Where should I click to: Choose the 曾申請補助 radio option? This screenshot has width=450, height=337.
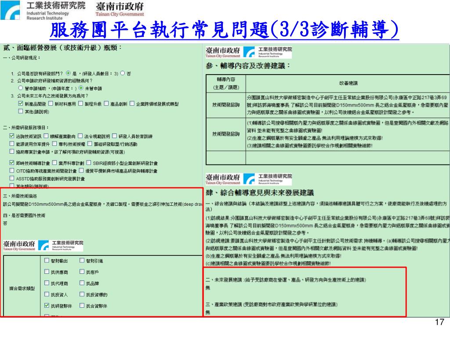click(x=20, y=88)
